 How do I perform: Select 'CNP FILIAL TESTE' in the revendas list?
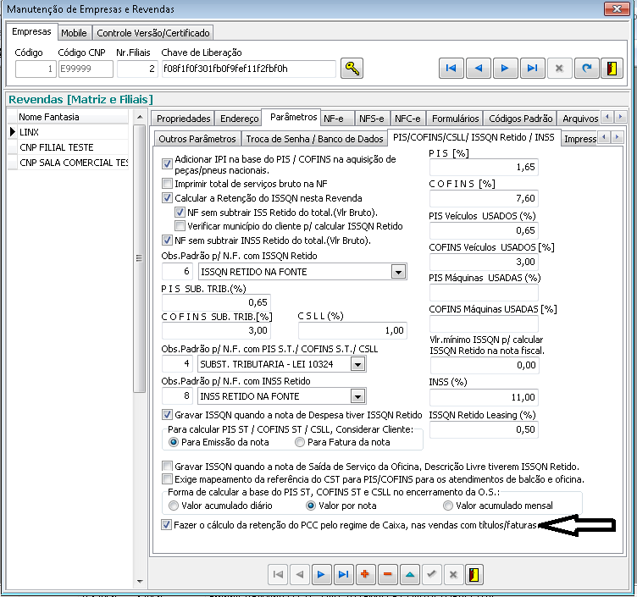[57, 147]
